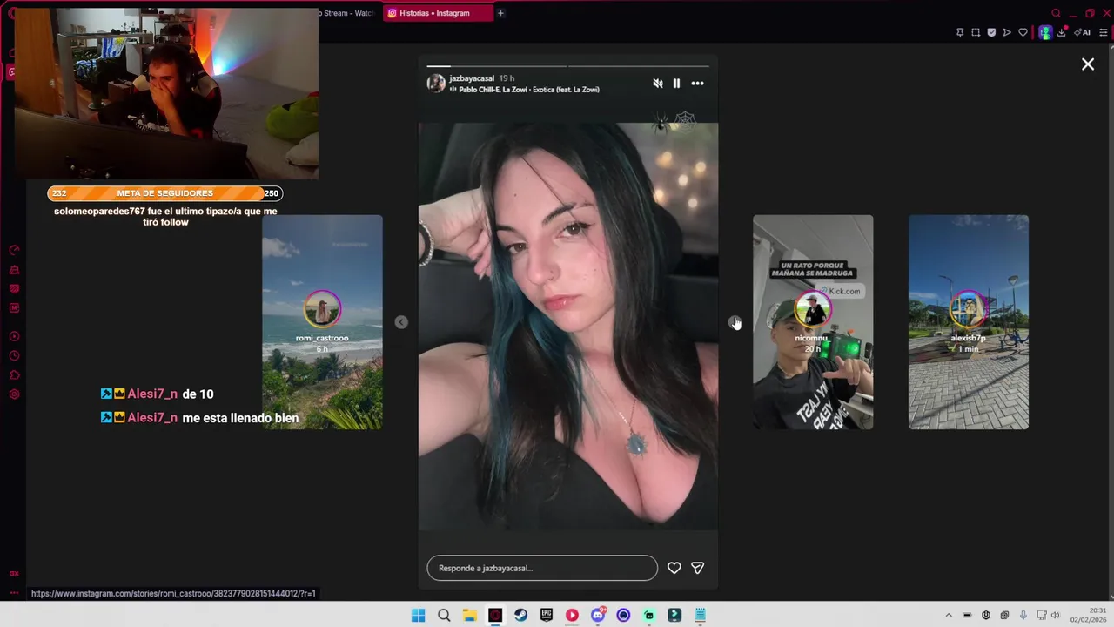Image resolution: width=1114 pixels, height=627 pixels.
Task: Switch to the 'Stream - Watch' browser tab
Action: [x=346, y=13]
